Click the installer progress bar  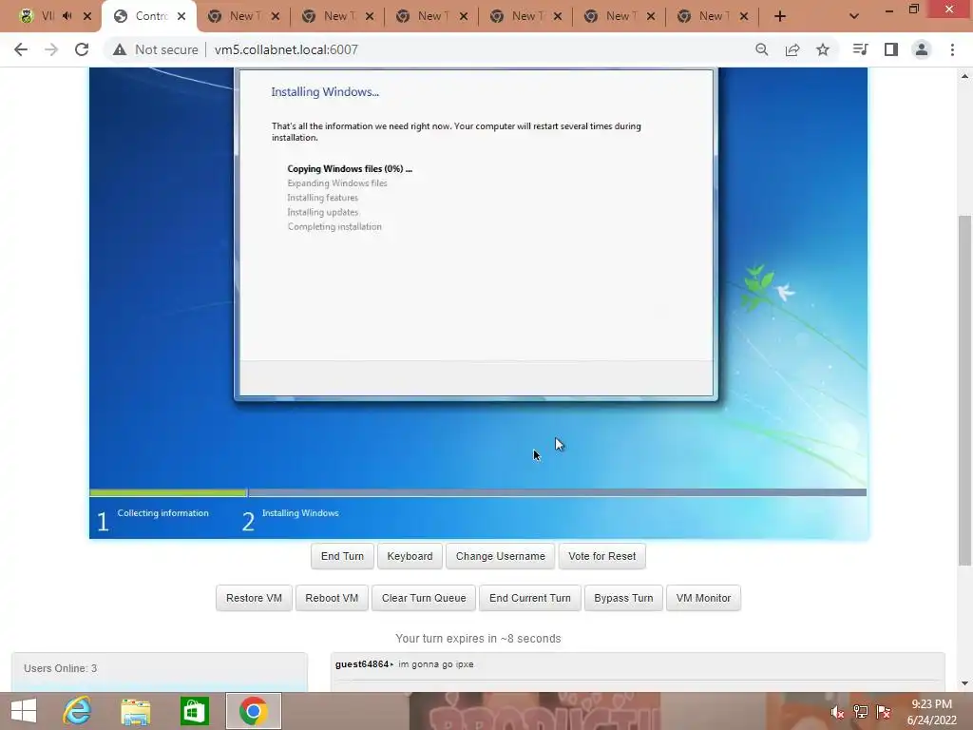478,493
